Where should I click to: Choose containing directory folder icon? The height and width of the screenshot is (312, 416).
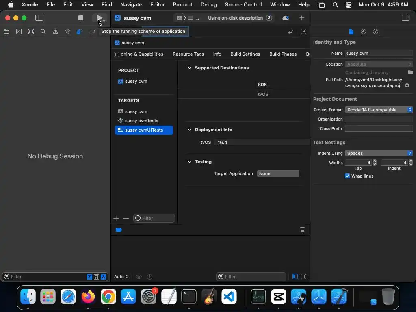pyautogui.click(x=410, y=72)
